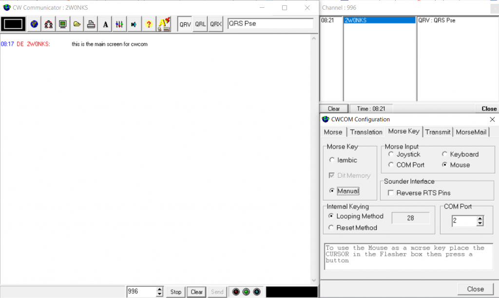Select the monitor display icon
The image size is (499, 298).
pos(62,23)
